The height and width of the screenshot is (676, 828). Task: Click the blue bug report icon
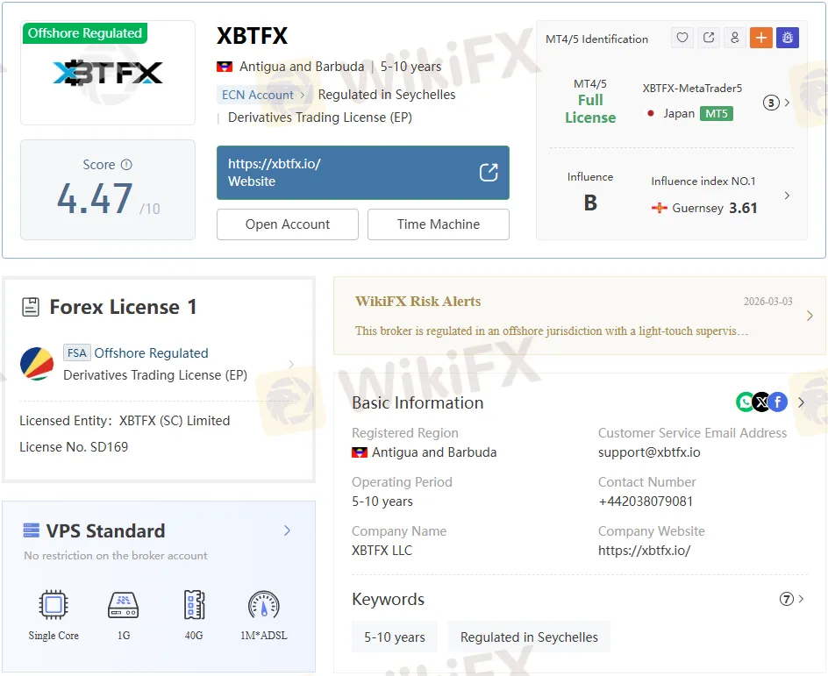click(788, 38)
